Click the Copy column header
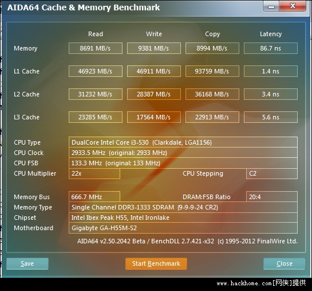Screen dimensions: 312x291 tap(212, 34)
